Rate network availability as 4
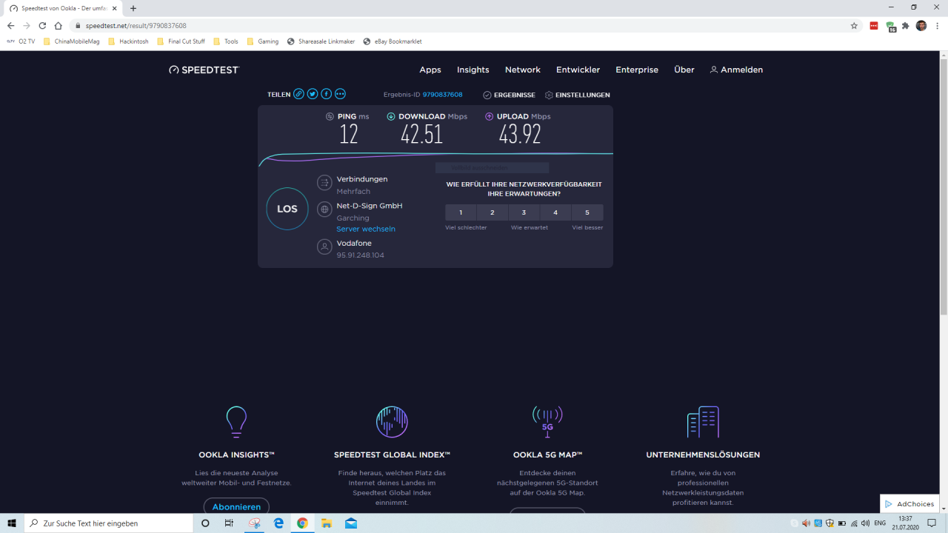 pos(555,212)
